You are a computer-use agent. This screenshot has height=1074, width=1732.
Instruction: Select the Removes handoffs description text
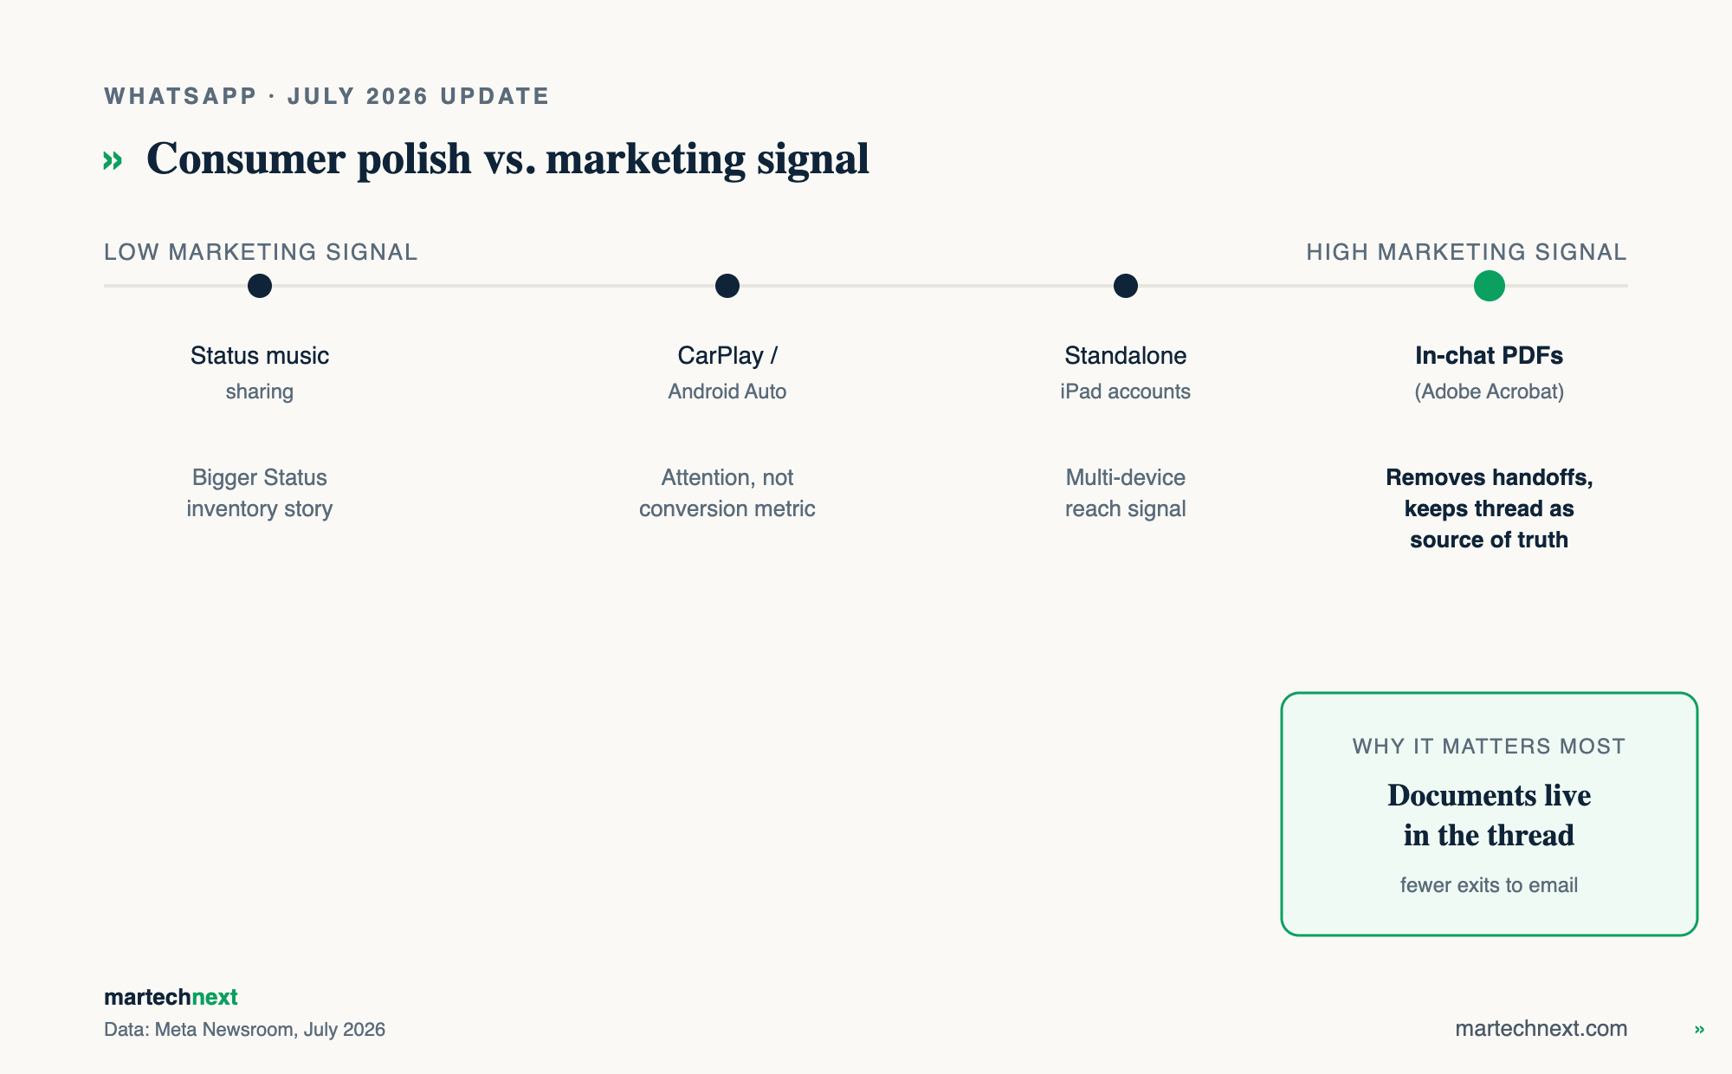[1490, 508]
